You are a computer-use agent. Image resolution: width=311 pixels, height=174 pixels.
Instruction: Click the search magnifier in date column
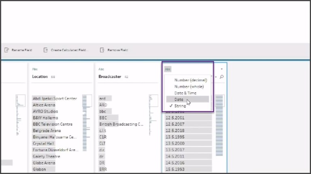222,77
